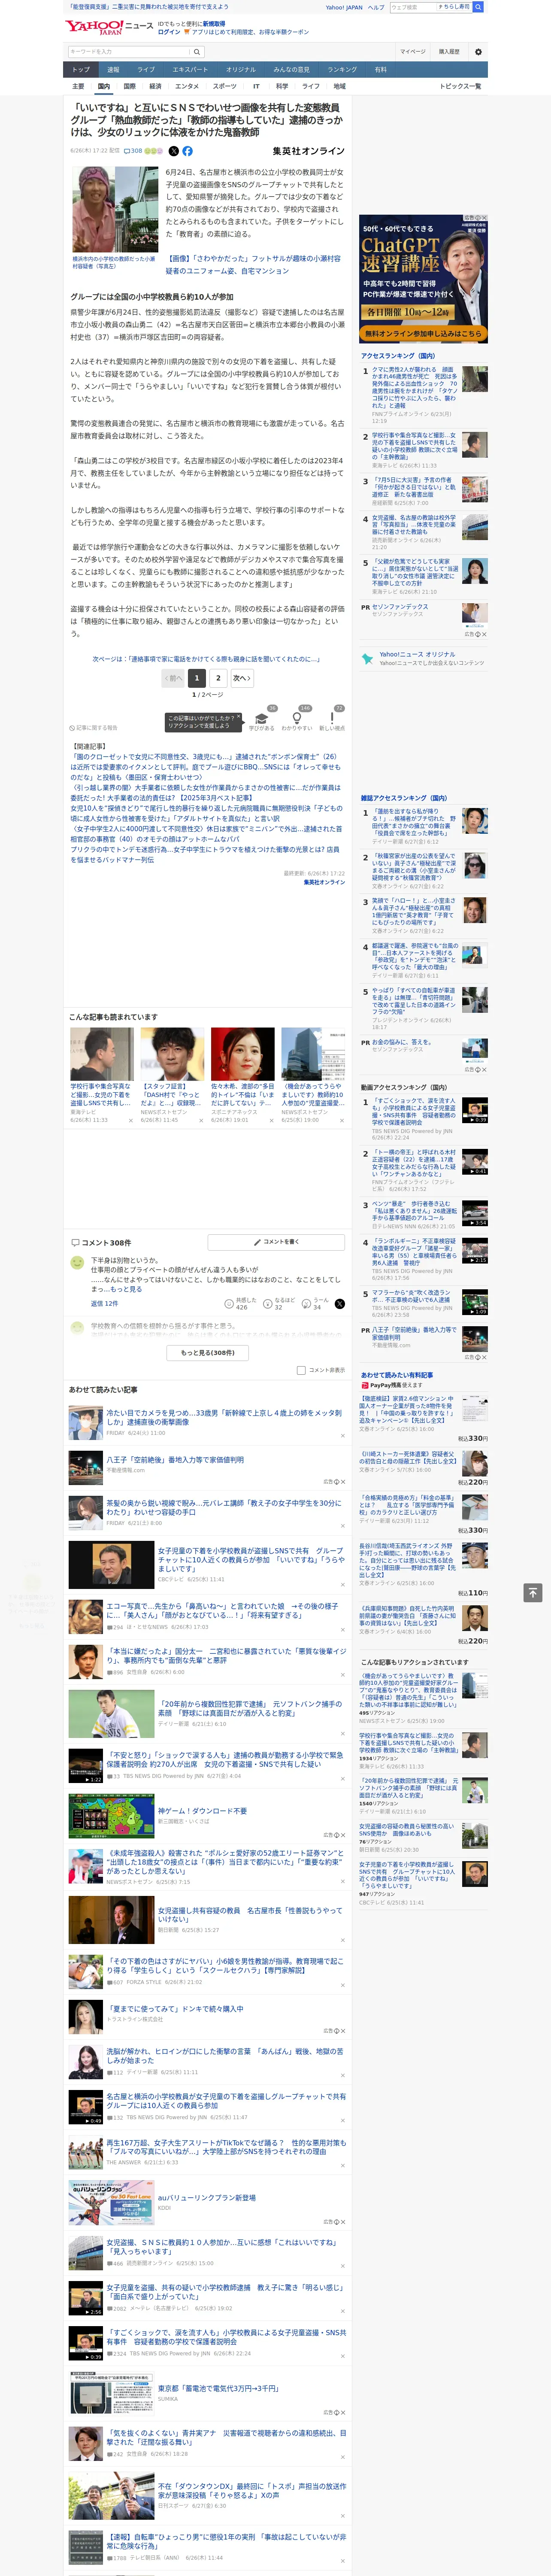This screenshot has height=2576, width=551.
Task: Open the ランキング navigation tab
Action: tap(342, 70)
